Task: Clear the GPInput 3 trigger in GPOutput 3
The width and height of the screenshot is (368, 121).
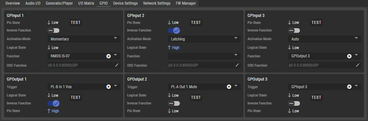Action: [349, 87]
